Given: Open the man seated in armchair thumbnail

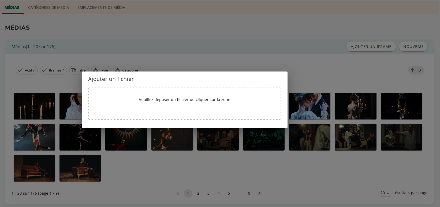Looking at the screenshot, I should click(x=80, y=168).
